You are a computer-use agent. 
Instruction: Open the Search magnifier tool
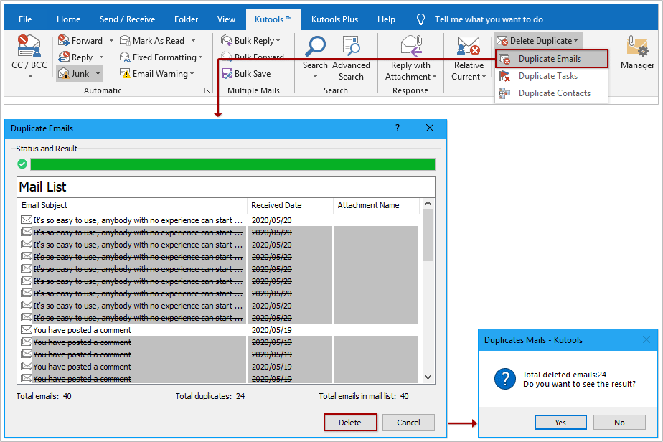point(315,47)
